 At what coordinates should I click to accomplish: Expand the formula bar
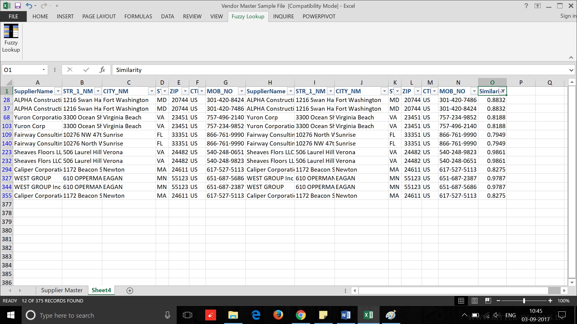571,70
